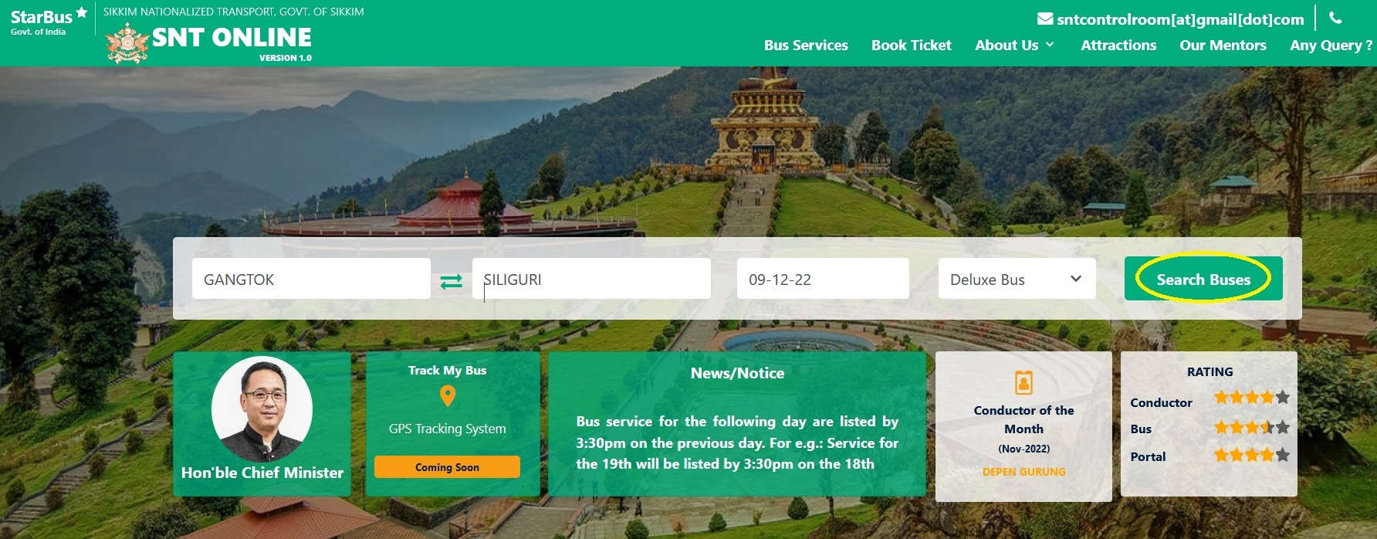Image resolution: width=1377 pixels, height=539 pixels.
Task: Click the Hon'ble Chief Minister photo
Action: (262, 409)
